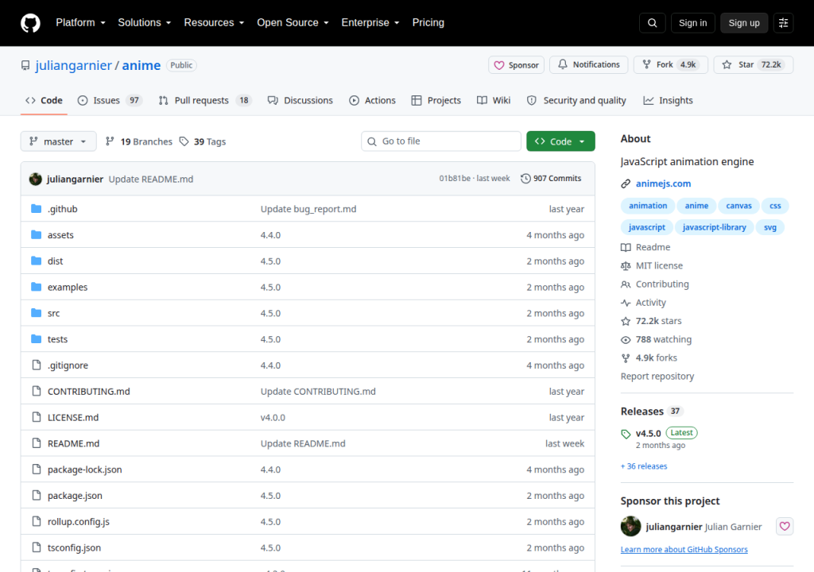Expand the Open Source menu
This screenshot has width=814, height=572.
[293, 23]
